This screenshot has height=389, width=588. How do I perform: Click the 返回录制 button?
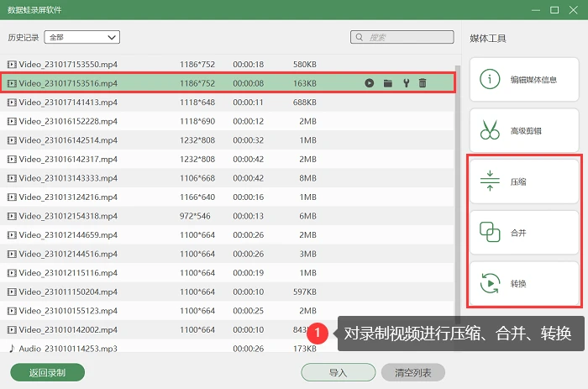pos(48,372)
